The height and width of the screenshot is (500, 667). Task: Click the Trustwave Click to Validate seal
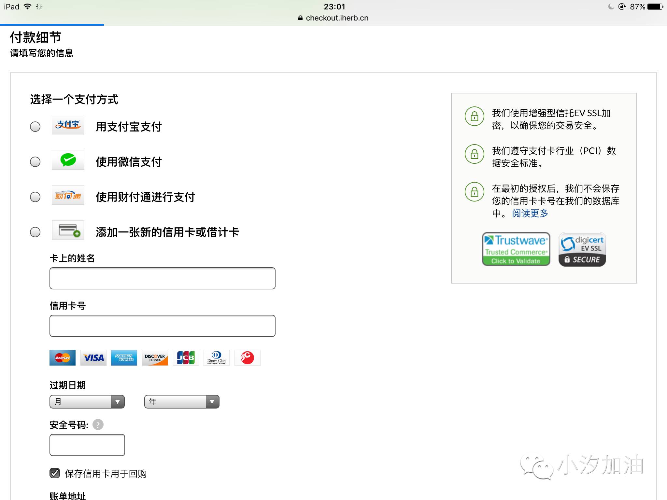pyautogui.click(x=516, y=249)
